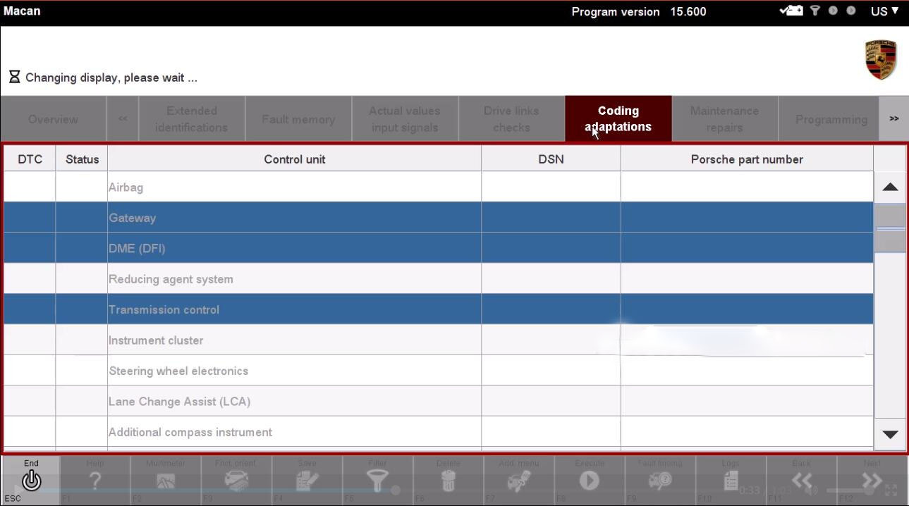Screen dimensions: 909x506
Task: Open the Drive links checks tab
Action: point(511,119)
